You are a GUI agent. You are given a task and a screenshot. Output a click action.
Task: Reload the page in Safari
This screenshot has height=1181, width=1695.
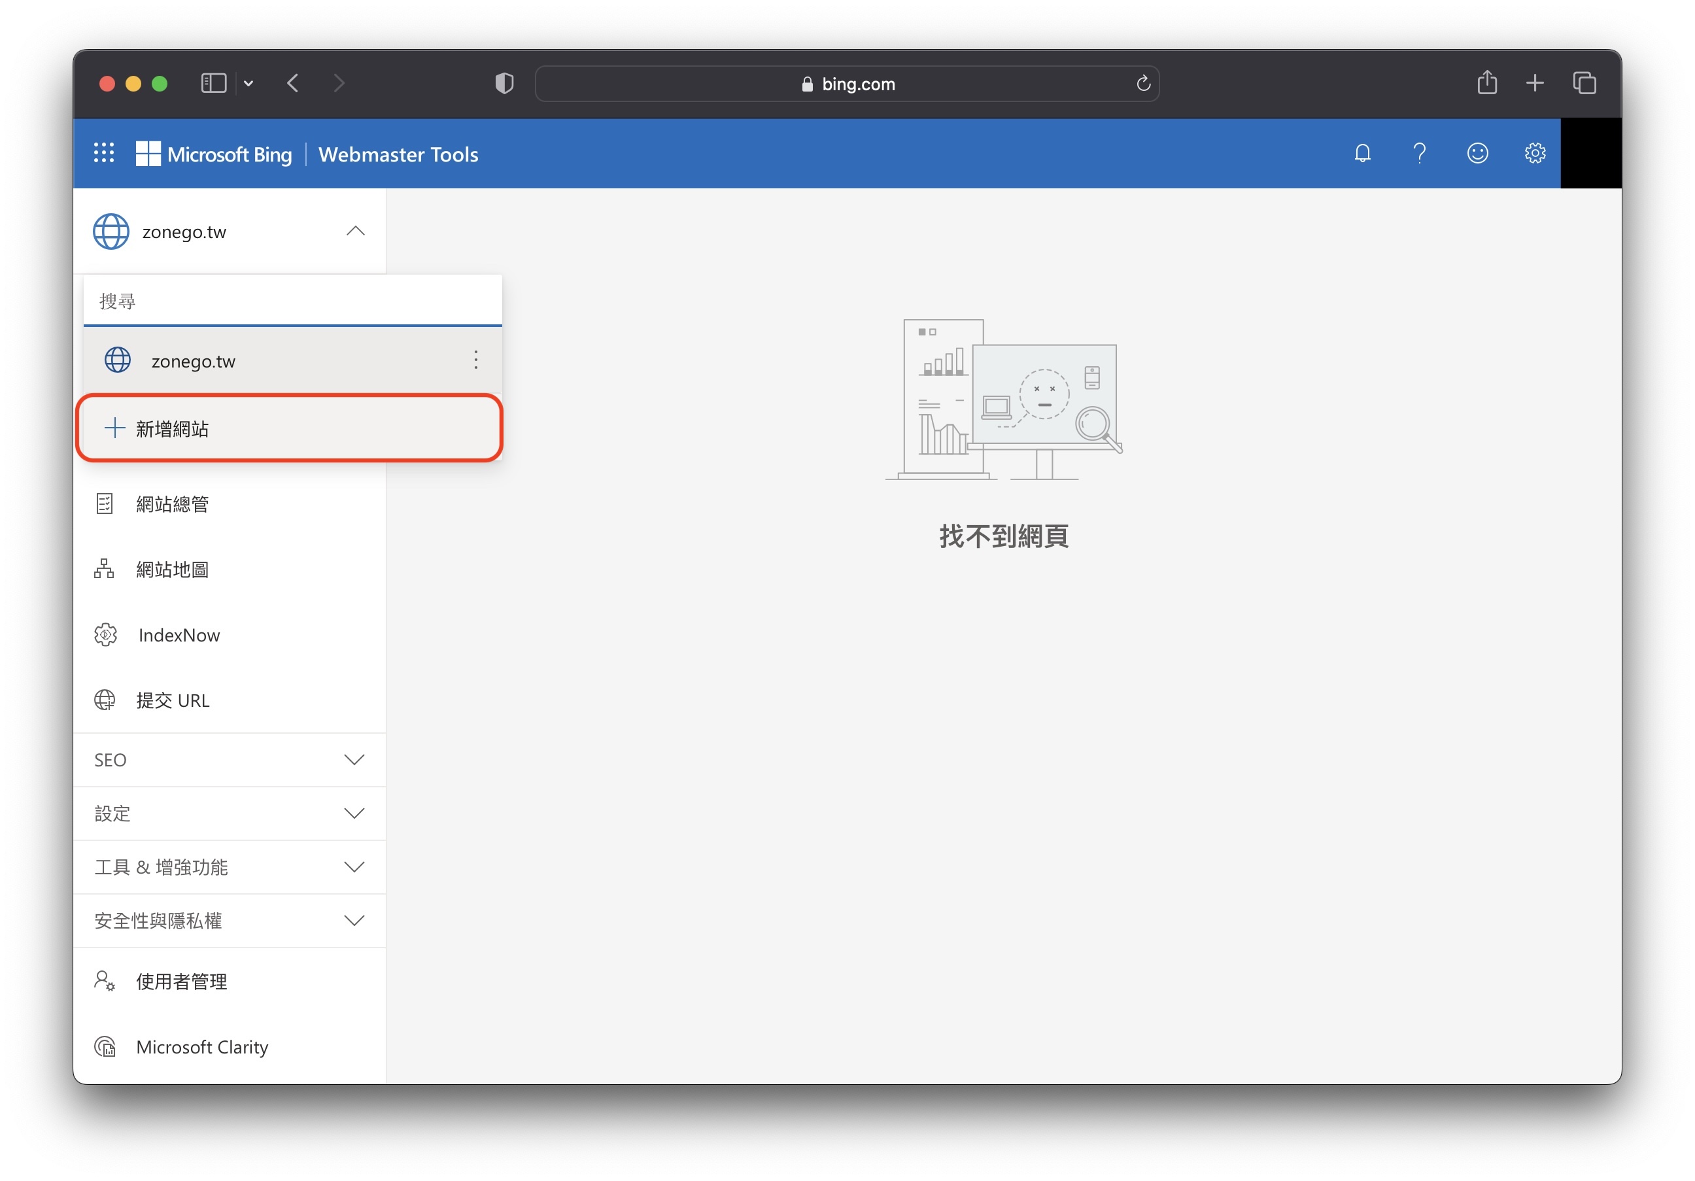click(x=1143, y=84)
